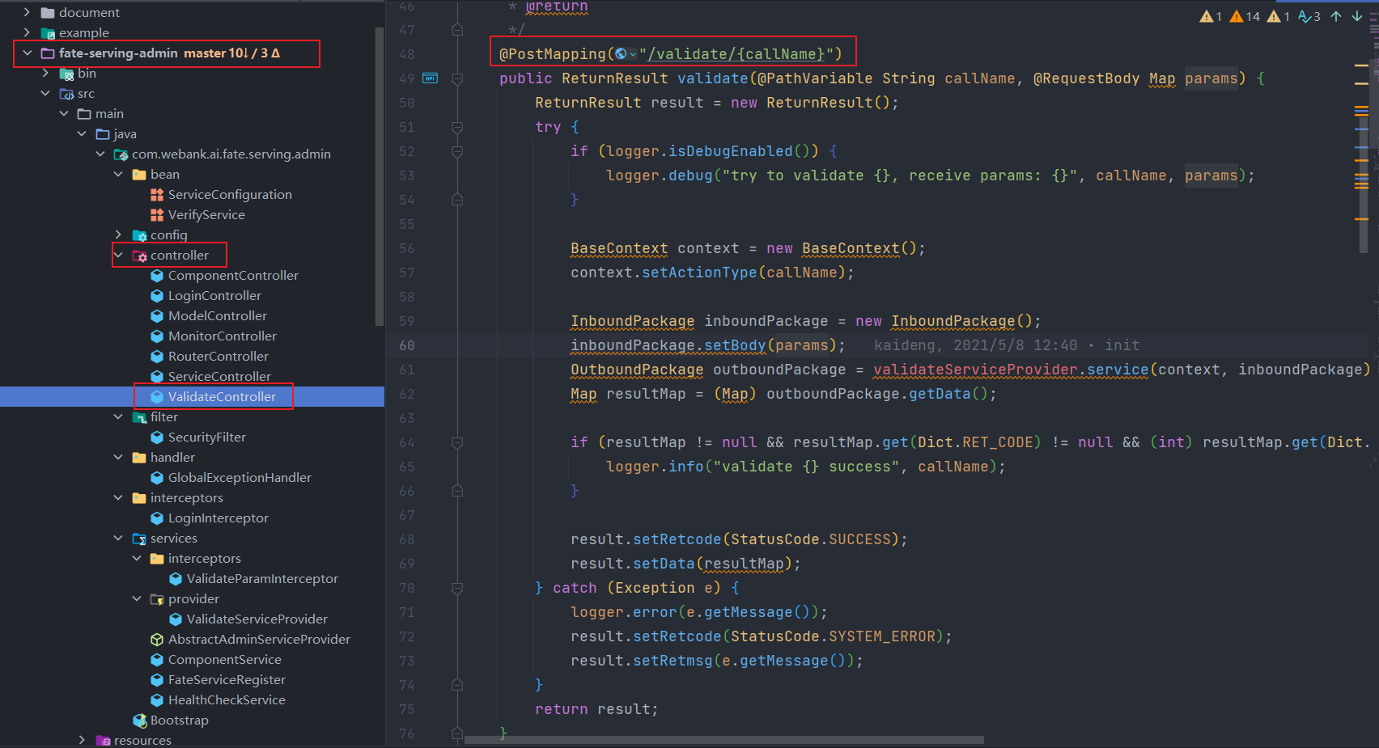Go to previous highlighted error arrow
Image resolution: width=1379 pixels, height=748 pixels.
pyautogui.click(x=1336, y=16)
